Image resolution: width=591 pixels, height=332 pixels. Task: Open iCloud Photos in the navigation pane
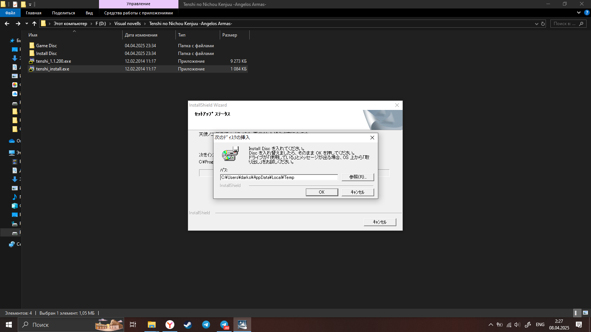(15, 85)
